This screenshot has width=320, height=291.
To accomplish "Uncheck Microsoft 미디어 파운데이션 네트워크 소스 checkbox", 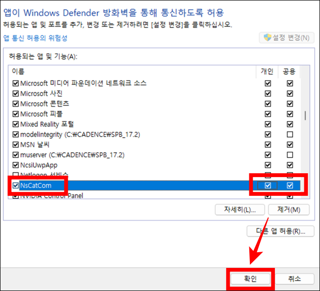I will pos(16,83).
